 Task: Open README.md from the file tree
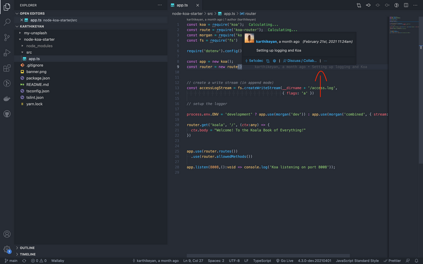click(x=37, y=84)
